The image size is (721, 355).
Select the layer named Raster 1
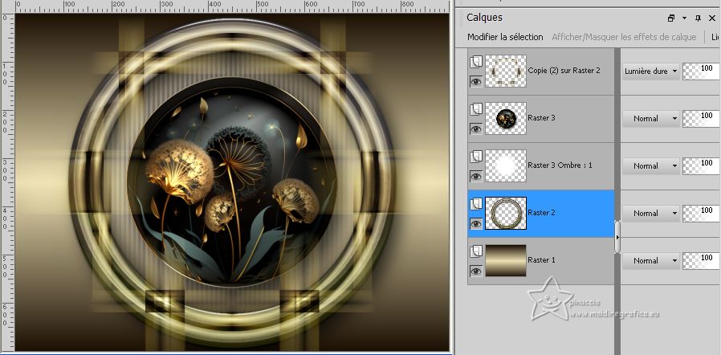(x=541, y=260)
